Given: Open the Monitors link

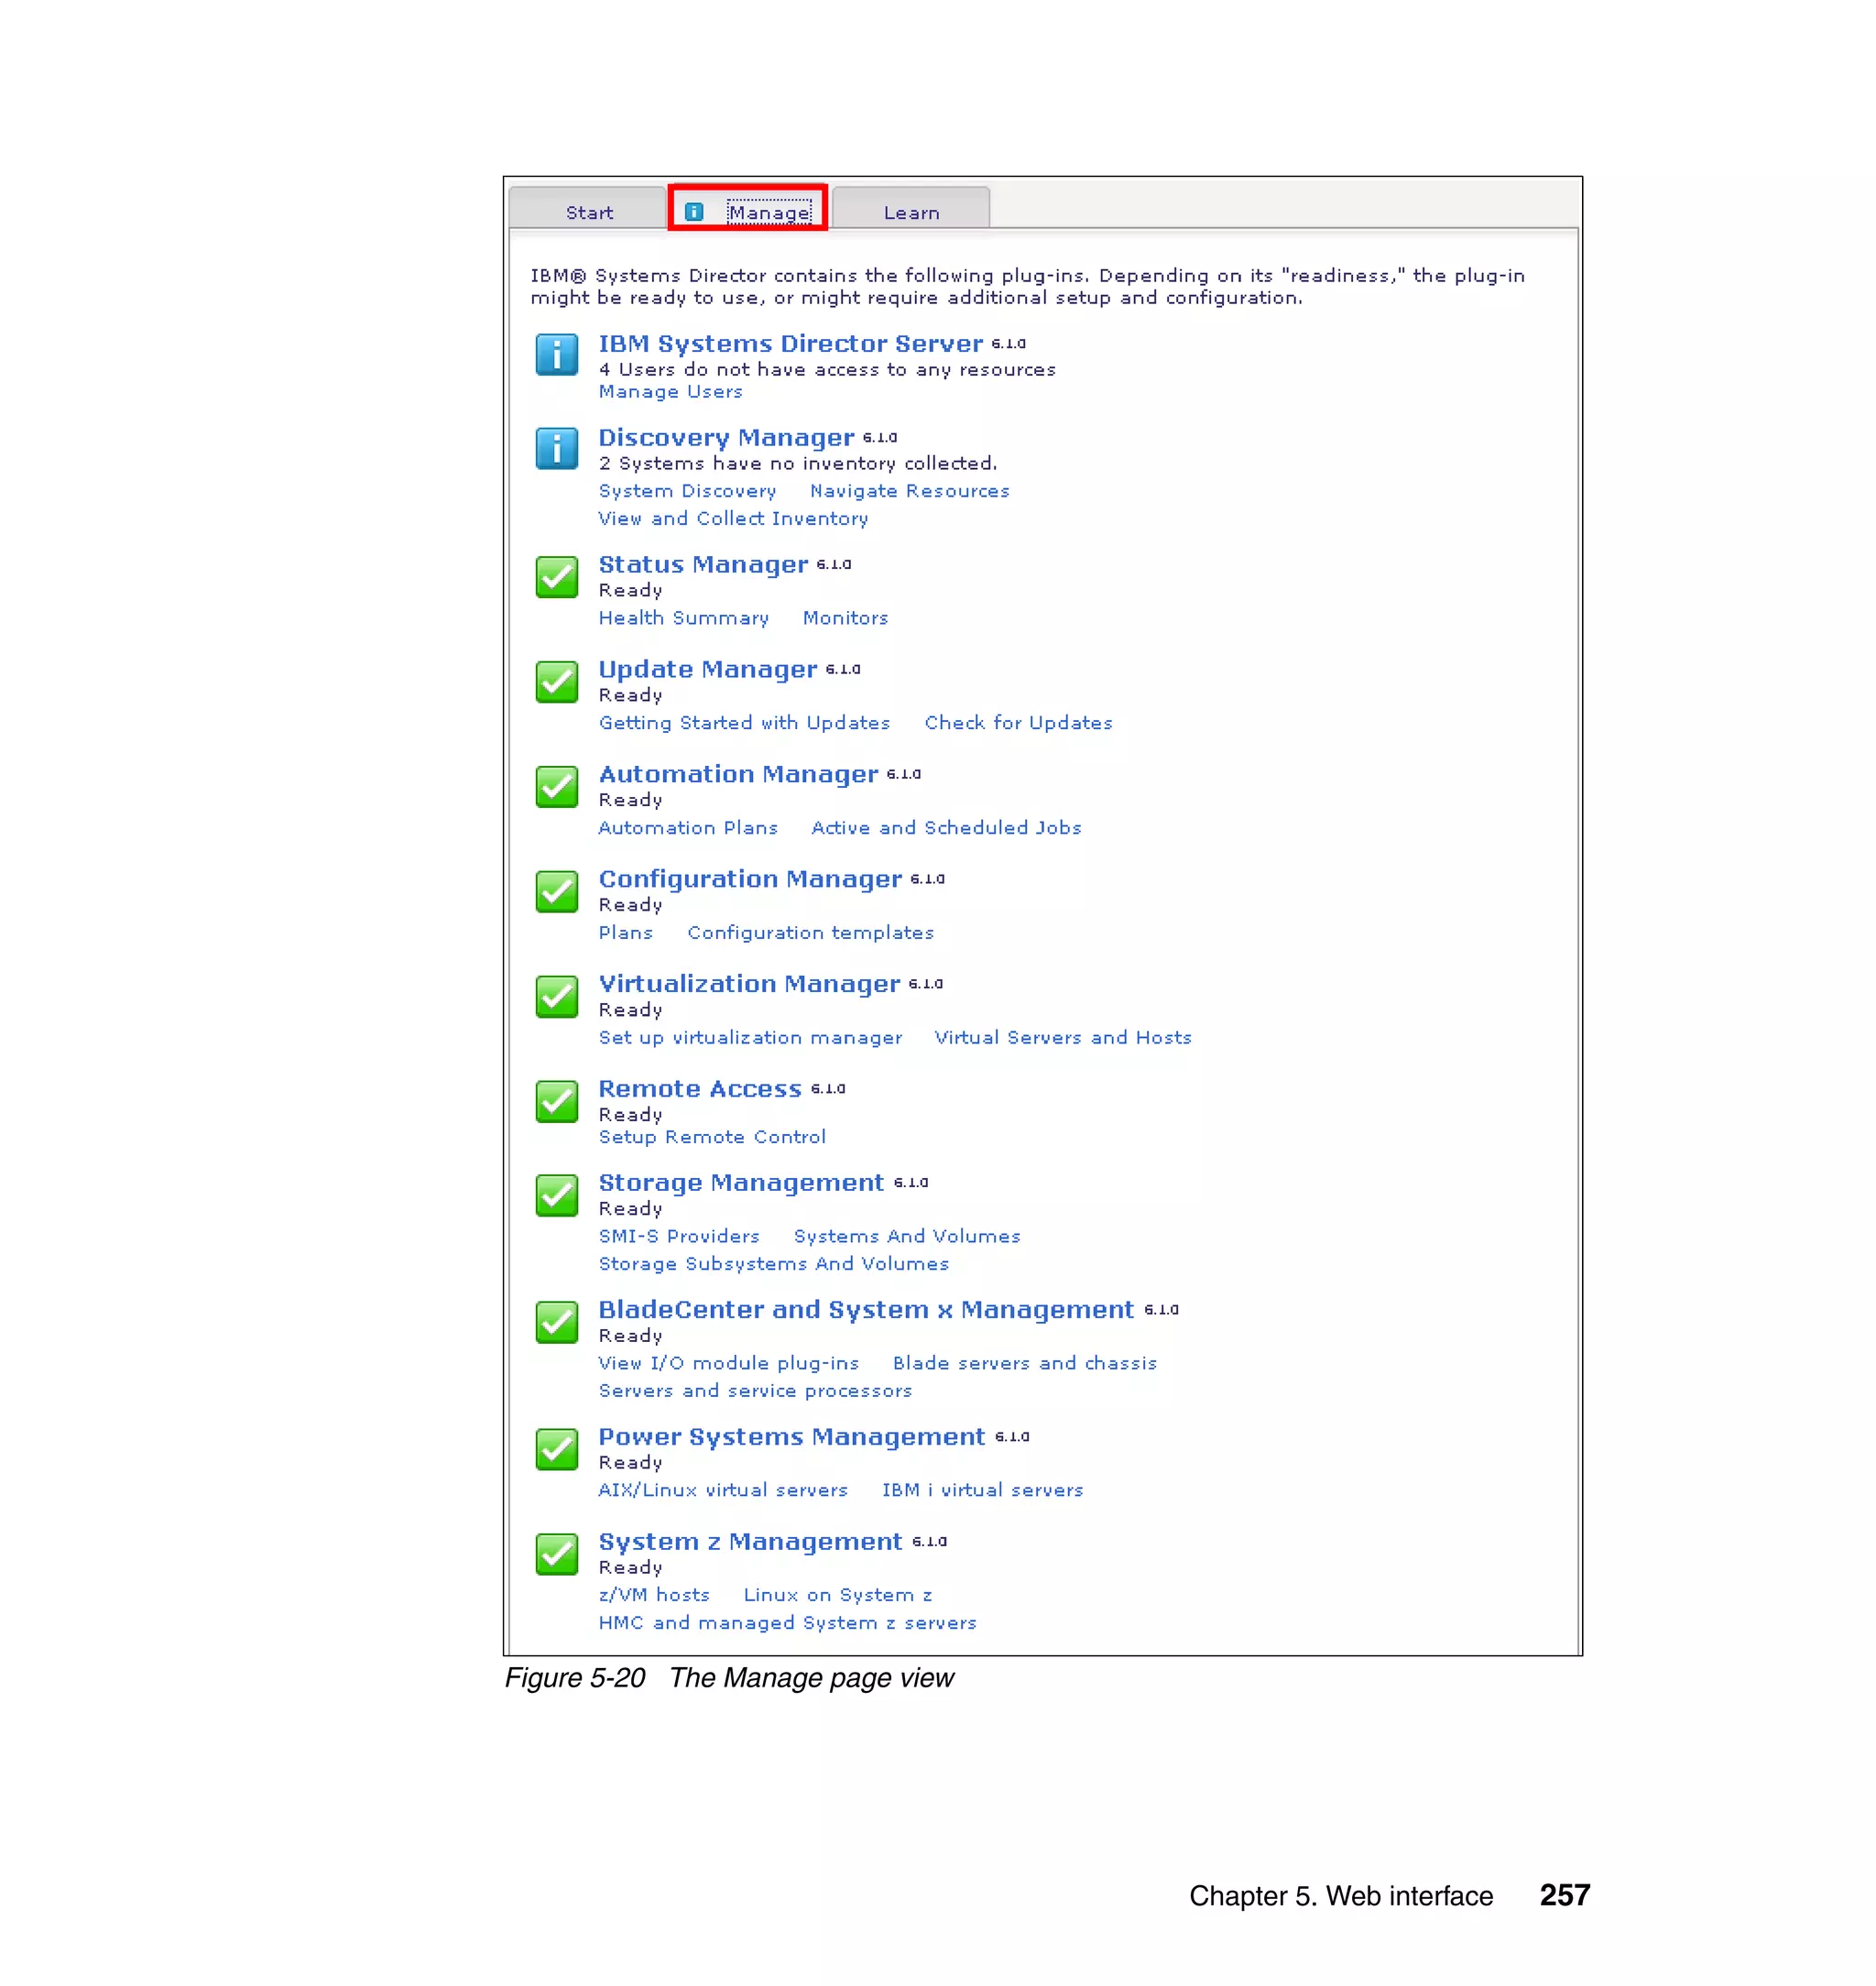Looking at the screenshot, I should pos(845,618).
